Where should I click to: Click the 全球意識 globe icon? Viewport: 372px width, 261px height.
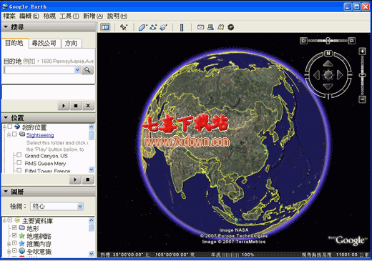[22, 251]
